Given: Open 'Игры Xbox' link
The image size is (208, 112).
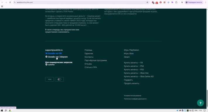Looking at the screenshot, I should tap(129, 53).
